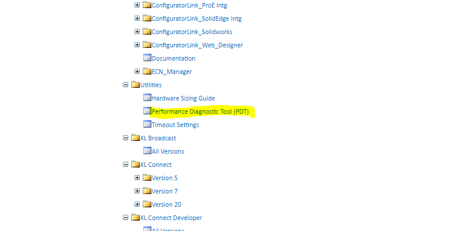Click the Documentation list icon
Viewport: 450px width, 231px height.
[x=147, y=58]
